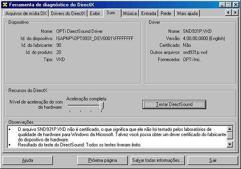Viewport: 241px width, 169px height.
Task: Click the Observações scrollbar thumb
Action: click(x=230, y=136)
